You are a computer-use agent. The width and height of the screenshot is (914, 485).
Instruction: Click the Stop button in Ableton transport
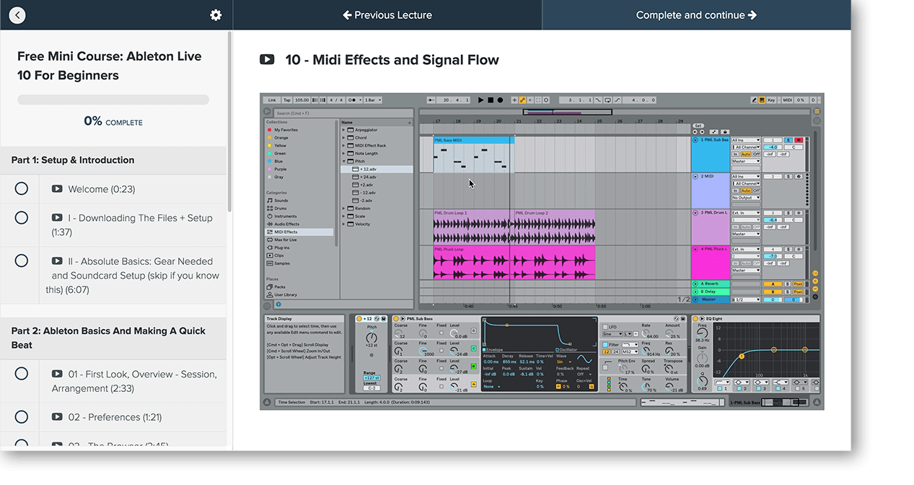click(x=491, y=100)
